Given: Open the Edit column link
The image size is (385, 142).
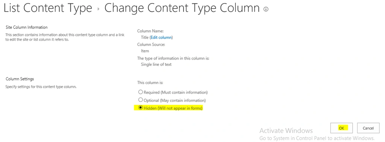Looking at the screenshot, I should click(161, 37).
